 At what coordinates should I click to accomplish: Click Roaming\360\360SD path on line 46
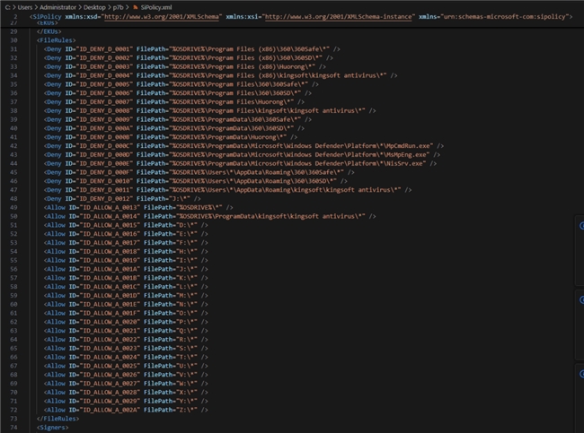tap(252, 181)
